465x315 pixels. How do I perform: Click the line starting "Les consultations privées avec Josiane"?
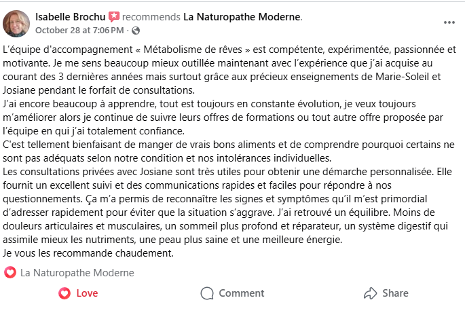click(x=227, y=172)
